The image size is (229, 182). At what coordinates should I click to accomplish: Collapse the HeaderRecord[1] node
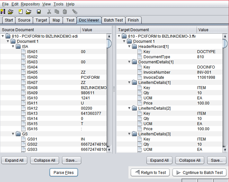click(x=129, y=47)
